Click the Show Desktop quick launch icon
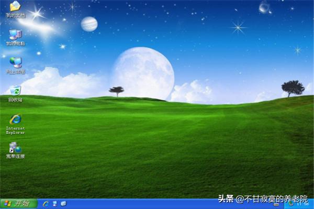This screenshot has width=314, height=209. coord(54,204)
